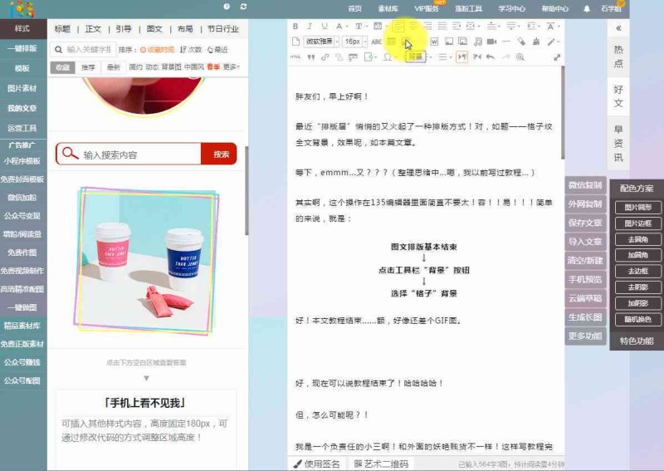Toggle the 推荐 filter button

coord(88,67)
